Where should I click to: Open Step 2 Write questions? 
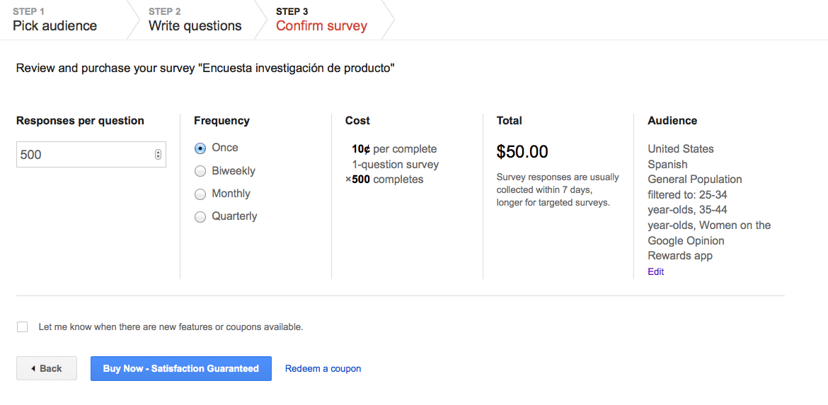(x=195, y=20)
